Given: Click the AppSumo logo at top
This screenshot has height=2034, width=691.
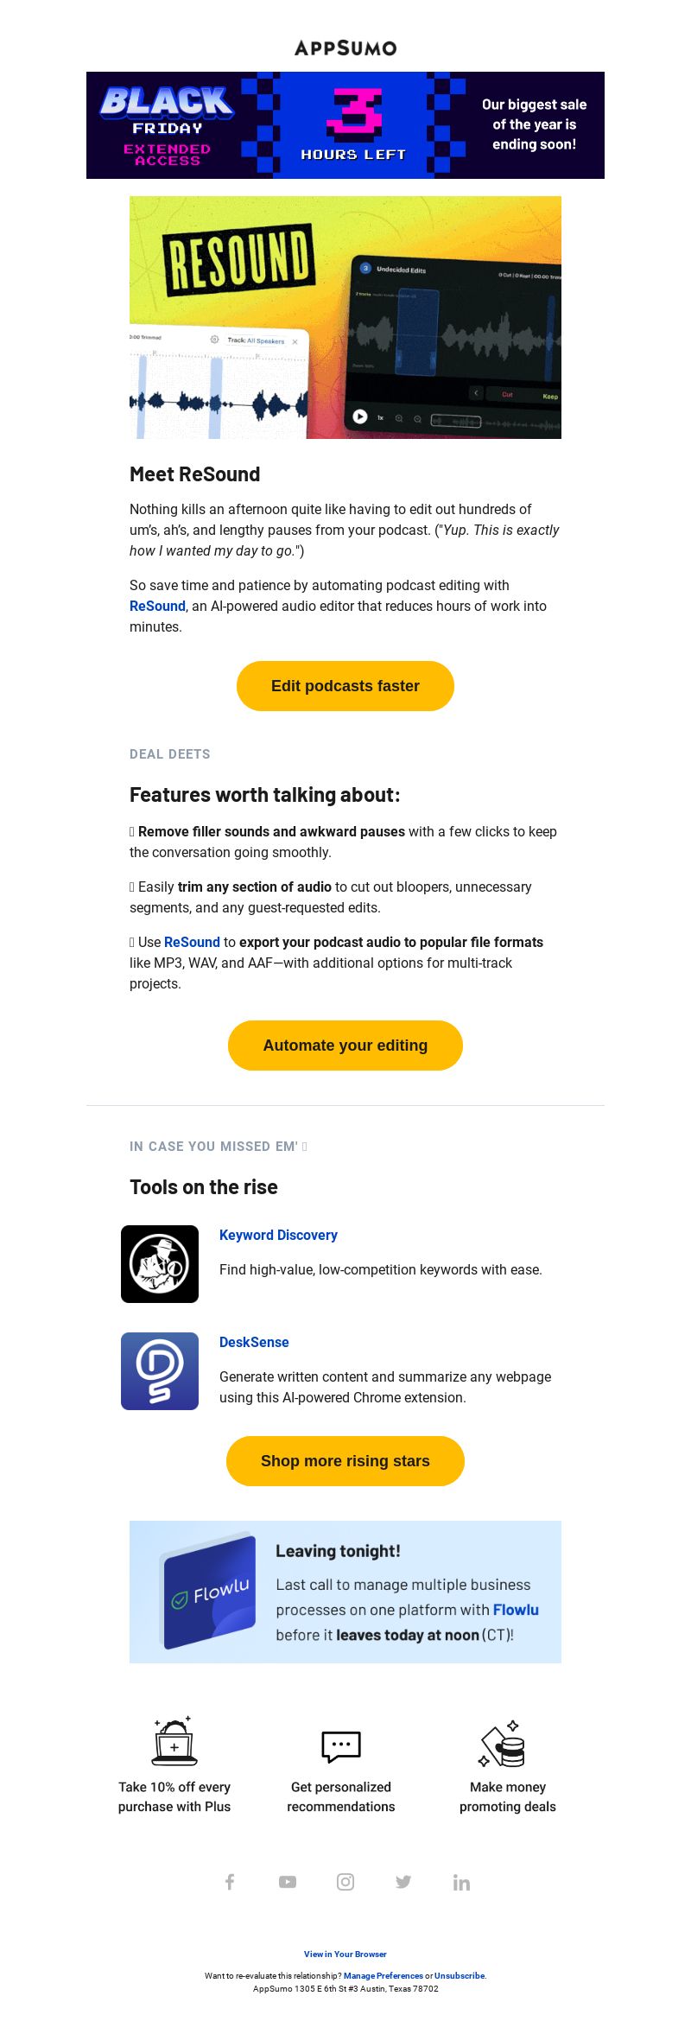Looking at the screenshot, I should 345,48.
